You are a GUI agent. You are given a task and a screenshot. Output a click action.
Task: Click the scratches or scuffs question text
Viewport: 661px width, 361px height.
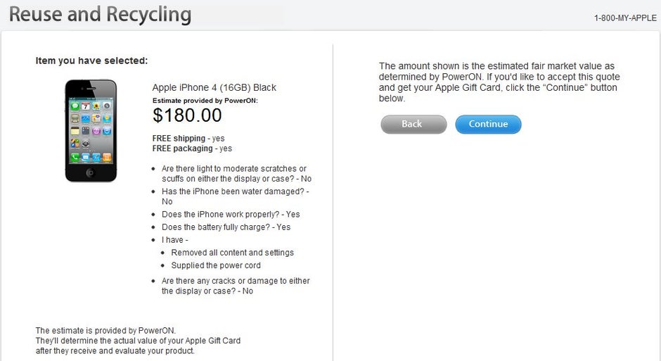tap(236, 174)
